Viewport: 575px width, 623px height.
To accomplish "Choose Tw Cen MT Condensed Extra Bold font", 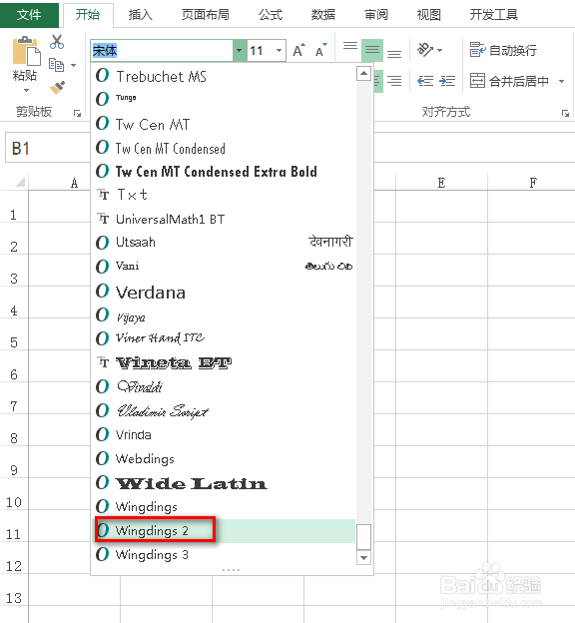I will click(225, 172).
